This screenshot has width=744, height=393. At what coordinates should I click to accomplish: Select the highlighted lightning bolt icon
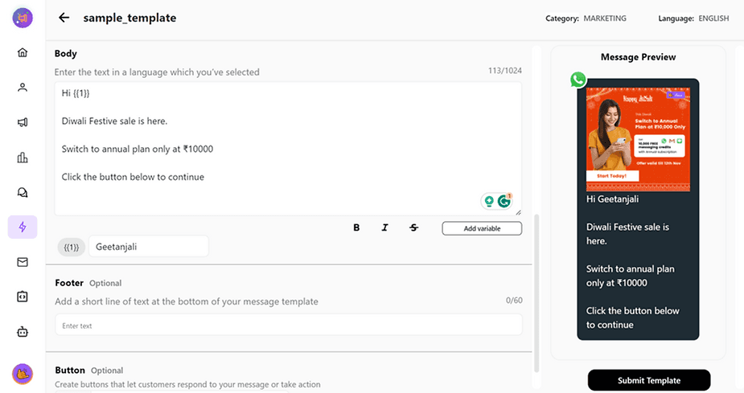(x=23, y=227)
